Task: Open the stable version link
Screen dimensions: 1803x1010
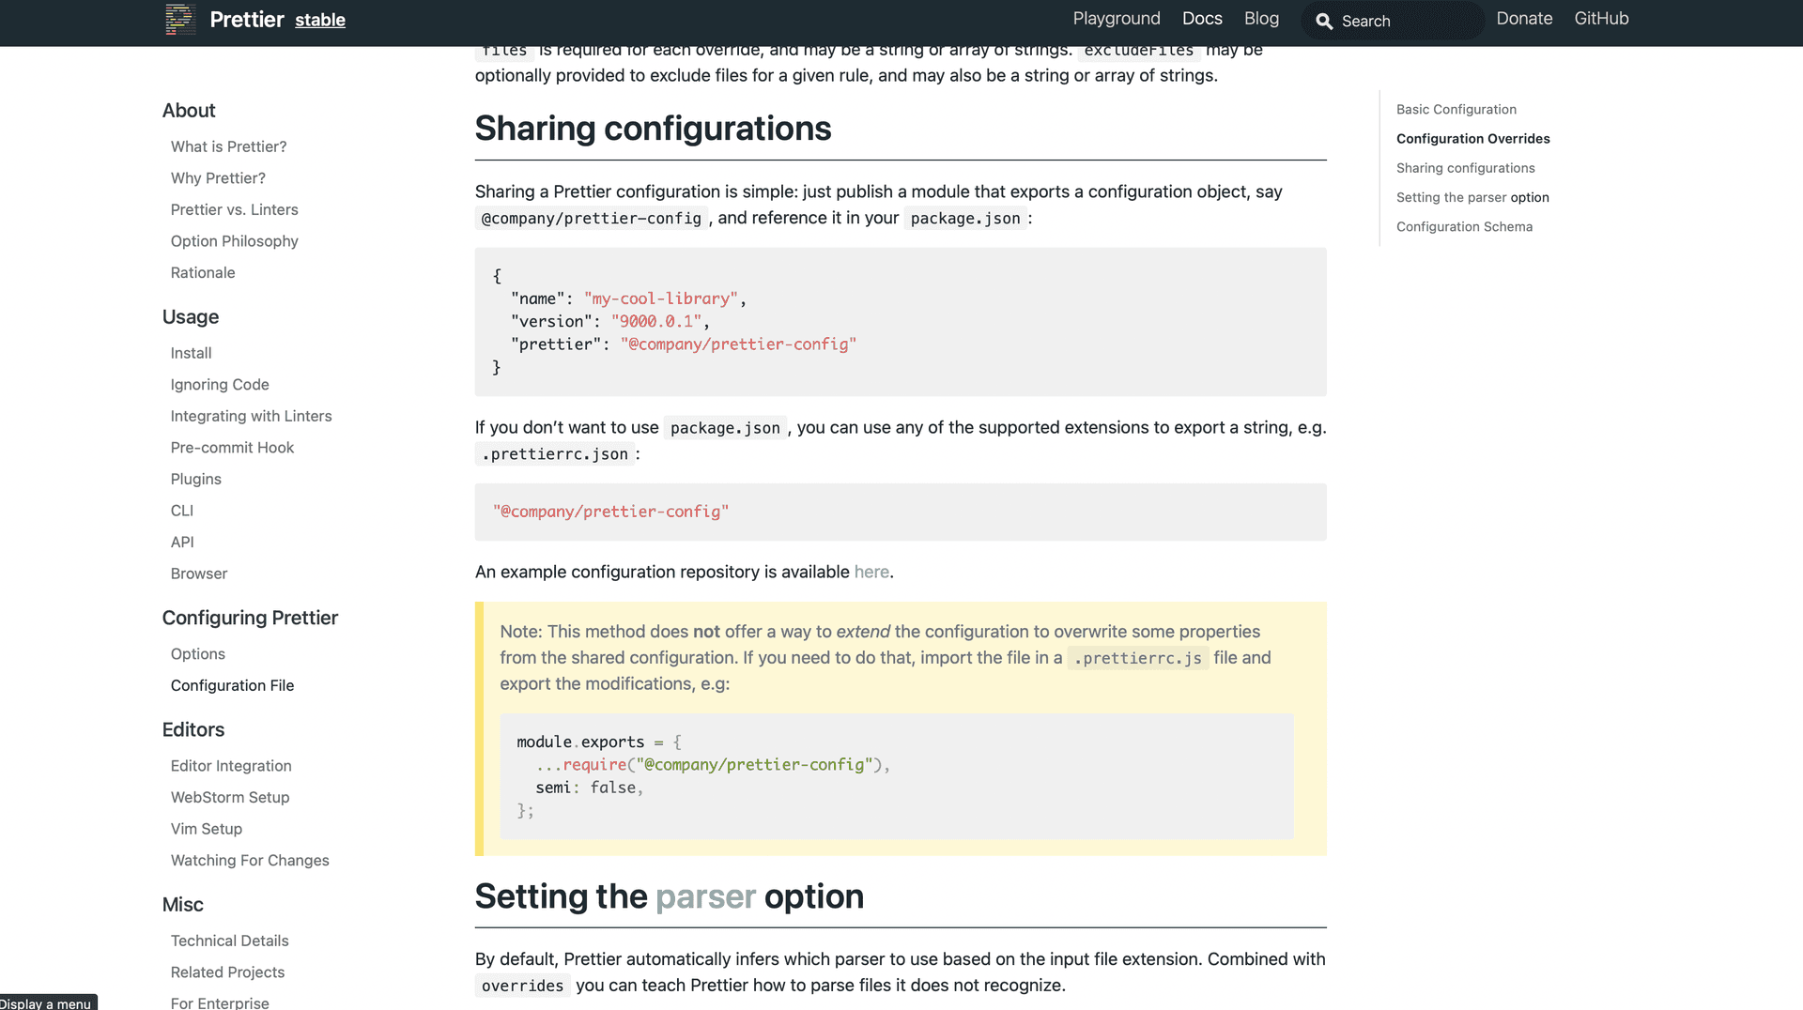Action: point(320,20)
